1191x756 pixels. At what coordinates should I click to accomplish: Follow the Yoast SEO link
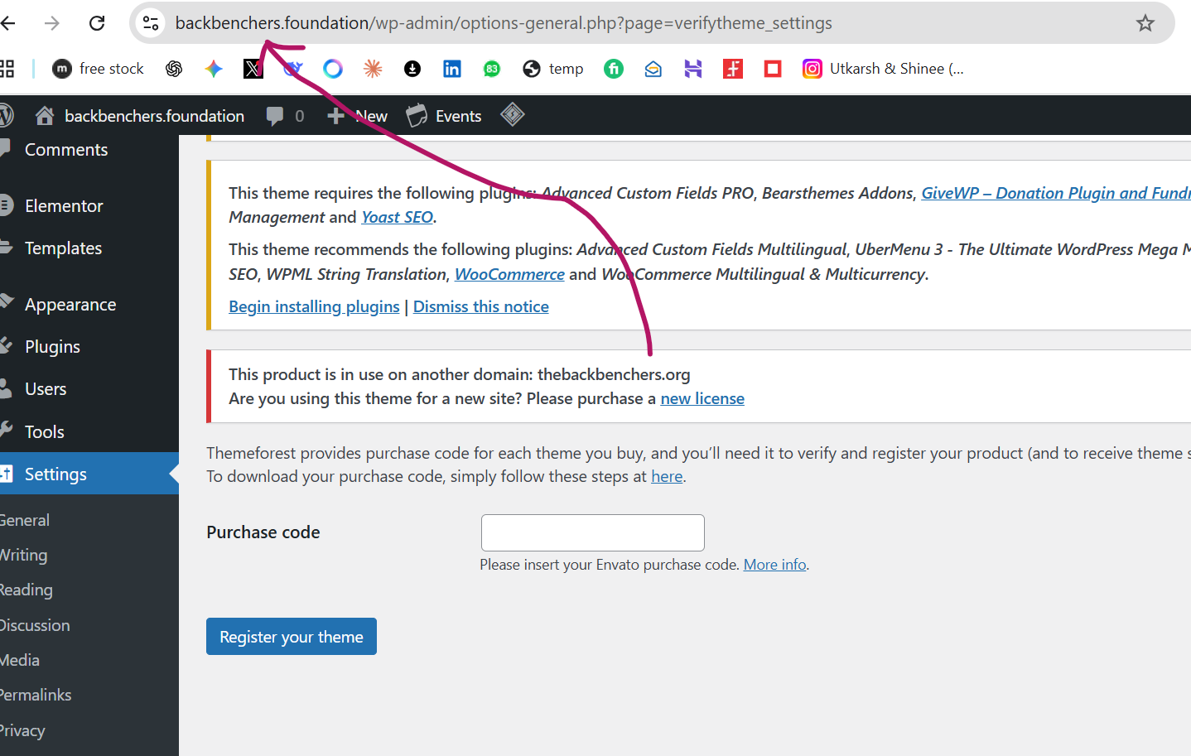point(398,218)
